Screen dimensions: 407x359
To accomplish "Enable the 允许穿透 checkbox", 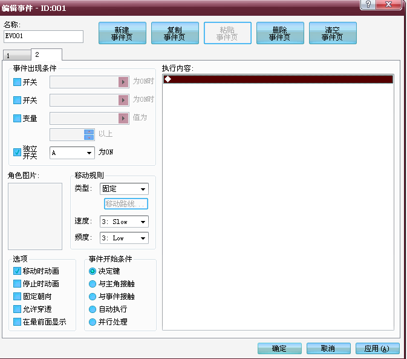I will coord(17,309).
